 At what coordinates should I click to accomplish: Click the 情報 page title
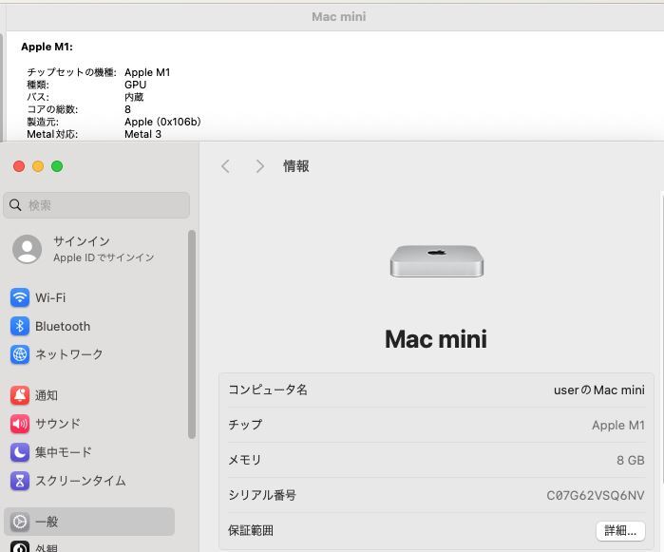(296, 166)
